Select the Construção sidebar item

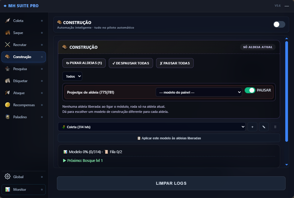pos(23,57)
